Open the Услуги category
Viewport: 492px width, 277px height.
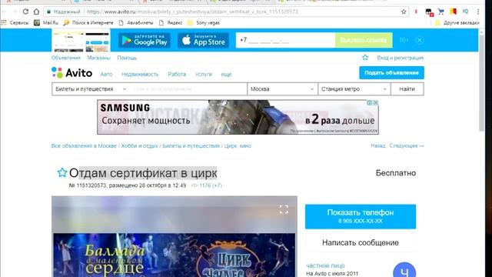[203, 75]
